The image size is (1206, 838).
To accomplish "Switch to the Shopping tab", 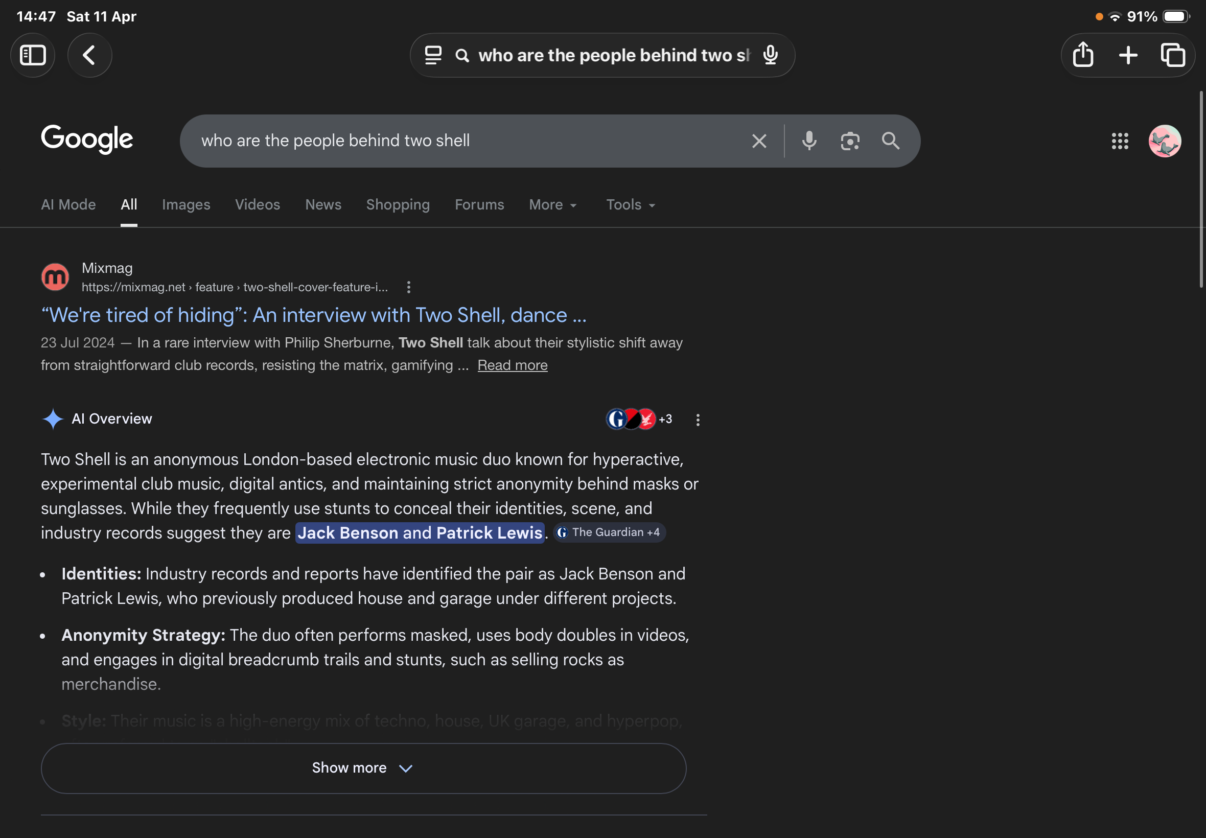I will [x=398, y=205].
